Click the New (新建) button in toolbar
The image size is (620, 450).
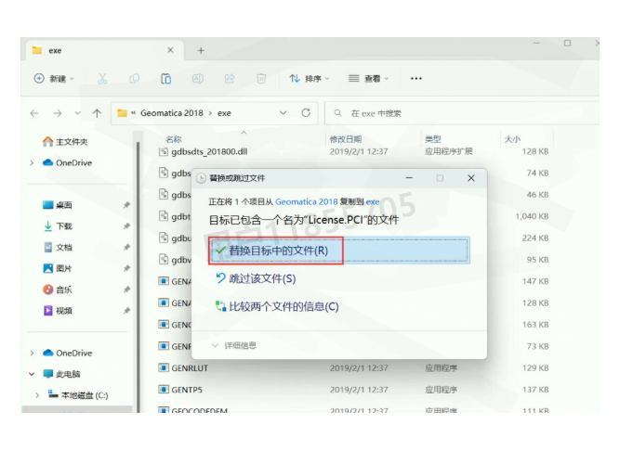click(54, 79)
